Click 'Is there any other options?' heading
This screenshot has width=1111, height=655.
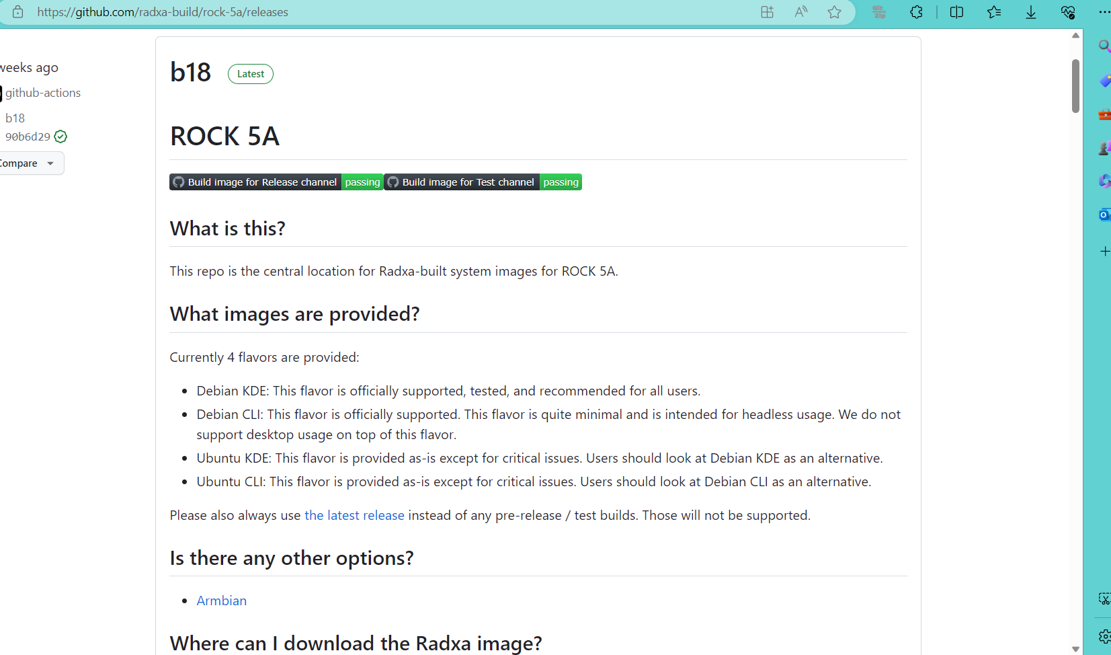point(292,558)
